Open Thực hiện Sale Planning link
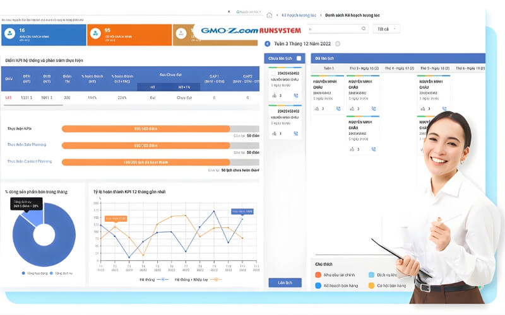The height and width of the screenshot is (315, 505). click(x=27, y=145)
